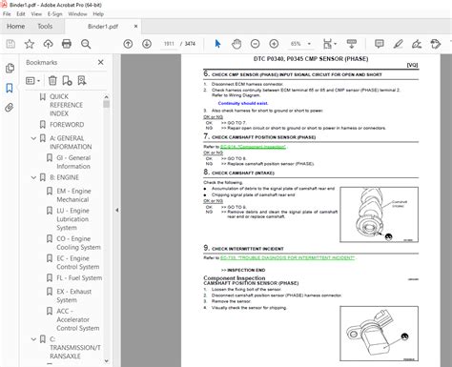Click the scrolling mode toolbar icon

pyautogui.click(x=352, y=44)
